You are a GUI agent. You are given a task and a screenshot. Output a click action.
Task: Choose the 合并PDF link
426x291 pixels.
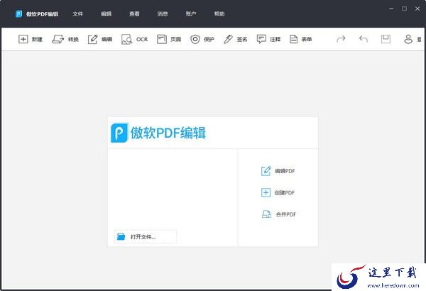coord(286,214)
